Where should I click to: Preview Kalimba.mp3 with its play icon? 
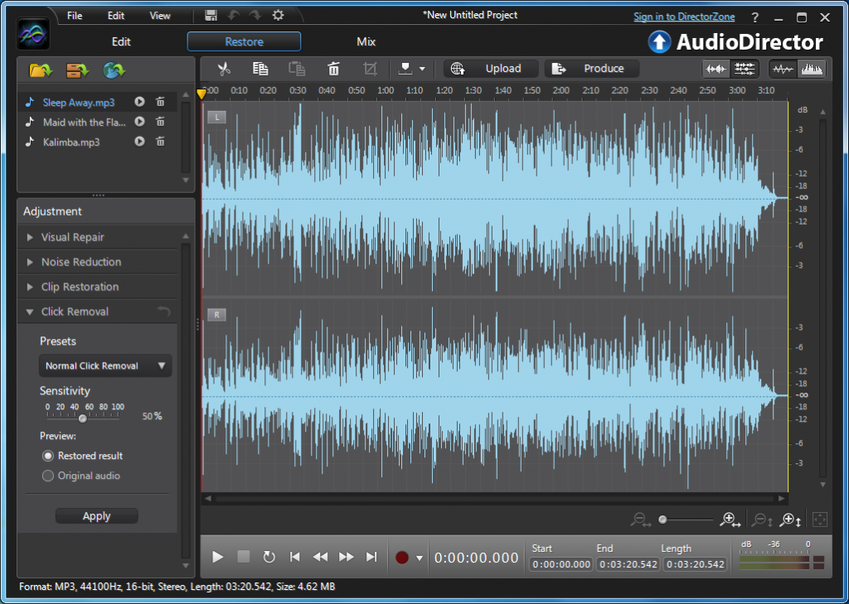pos(139,142)
